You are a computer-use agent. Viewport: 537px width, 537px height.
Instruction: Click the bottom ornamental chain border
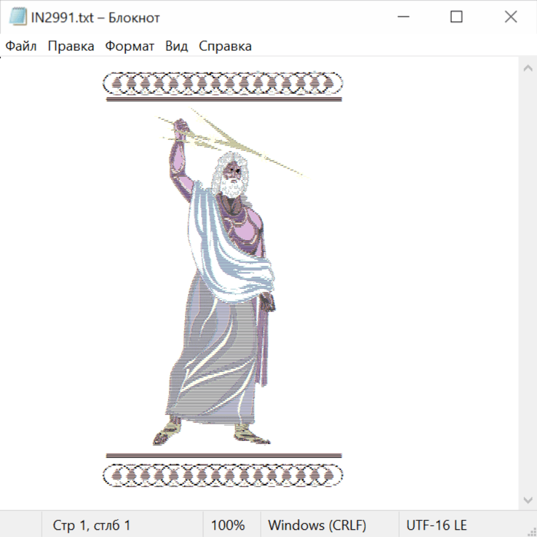(223, 475)
